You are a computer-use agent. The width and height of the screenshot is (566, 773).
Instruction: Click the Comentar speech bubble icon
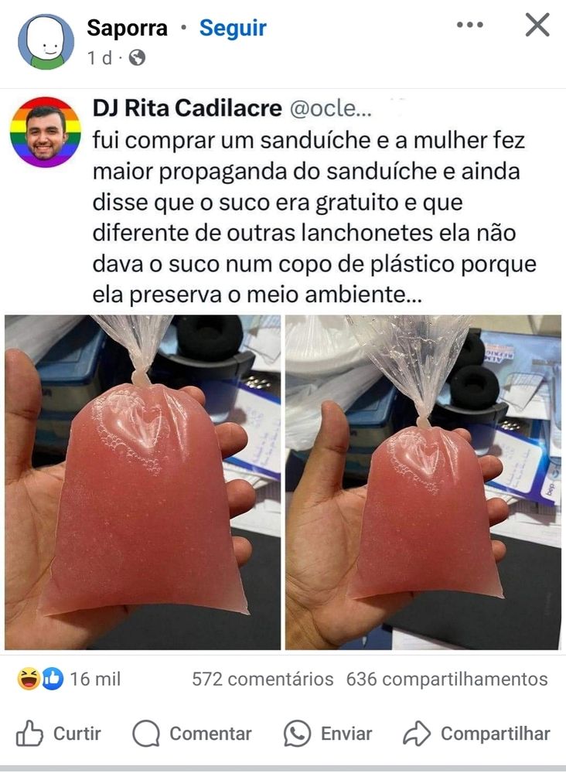146,734
